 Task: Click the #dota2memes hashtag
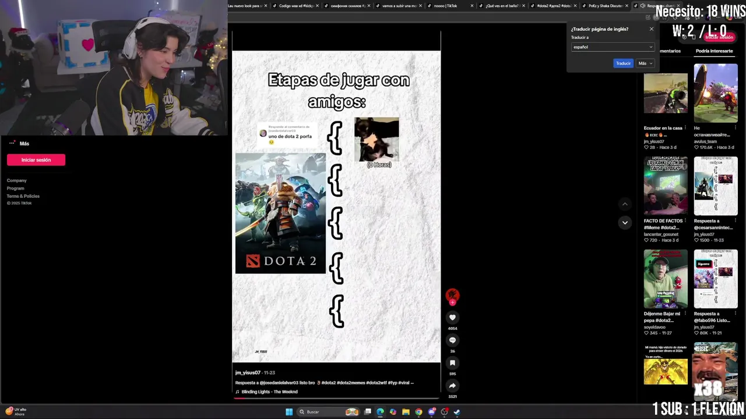pyautogui.click(x=352, y=383)
